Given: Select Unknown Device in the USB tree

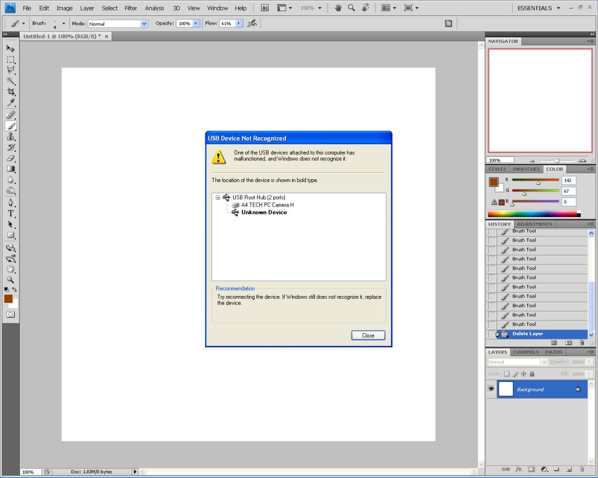Looking at the screenshot, I should 264,212.
